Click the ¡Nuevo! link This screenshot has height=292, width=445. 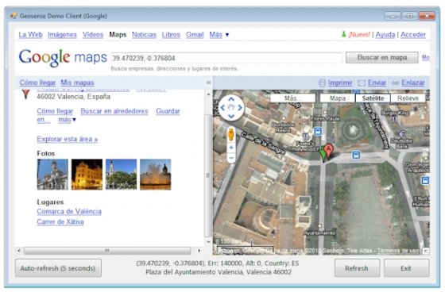(x=359, y=35)
